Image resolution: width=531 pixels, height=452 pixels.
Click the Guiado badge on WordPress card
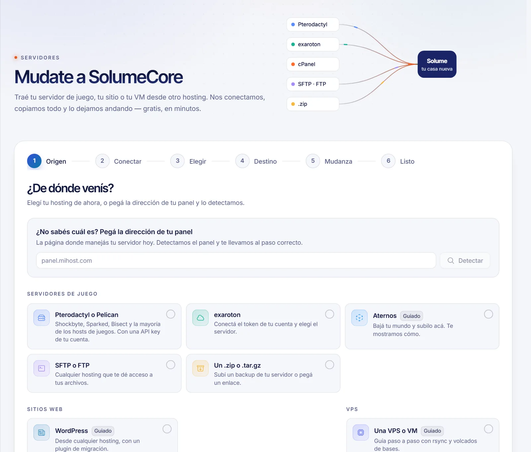tap(103, 431)
